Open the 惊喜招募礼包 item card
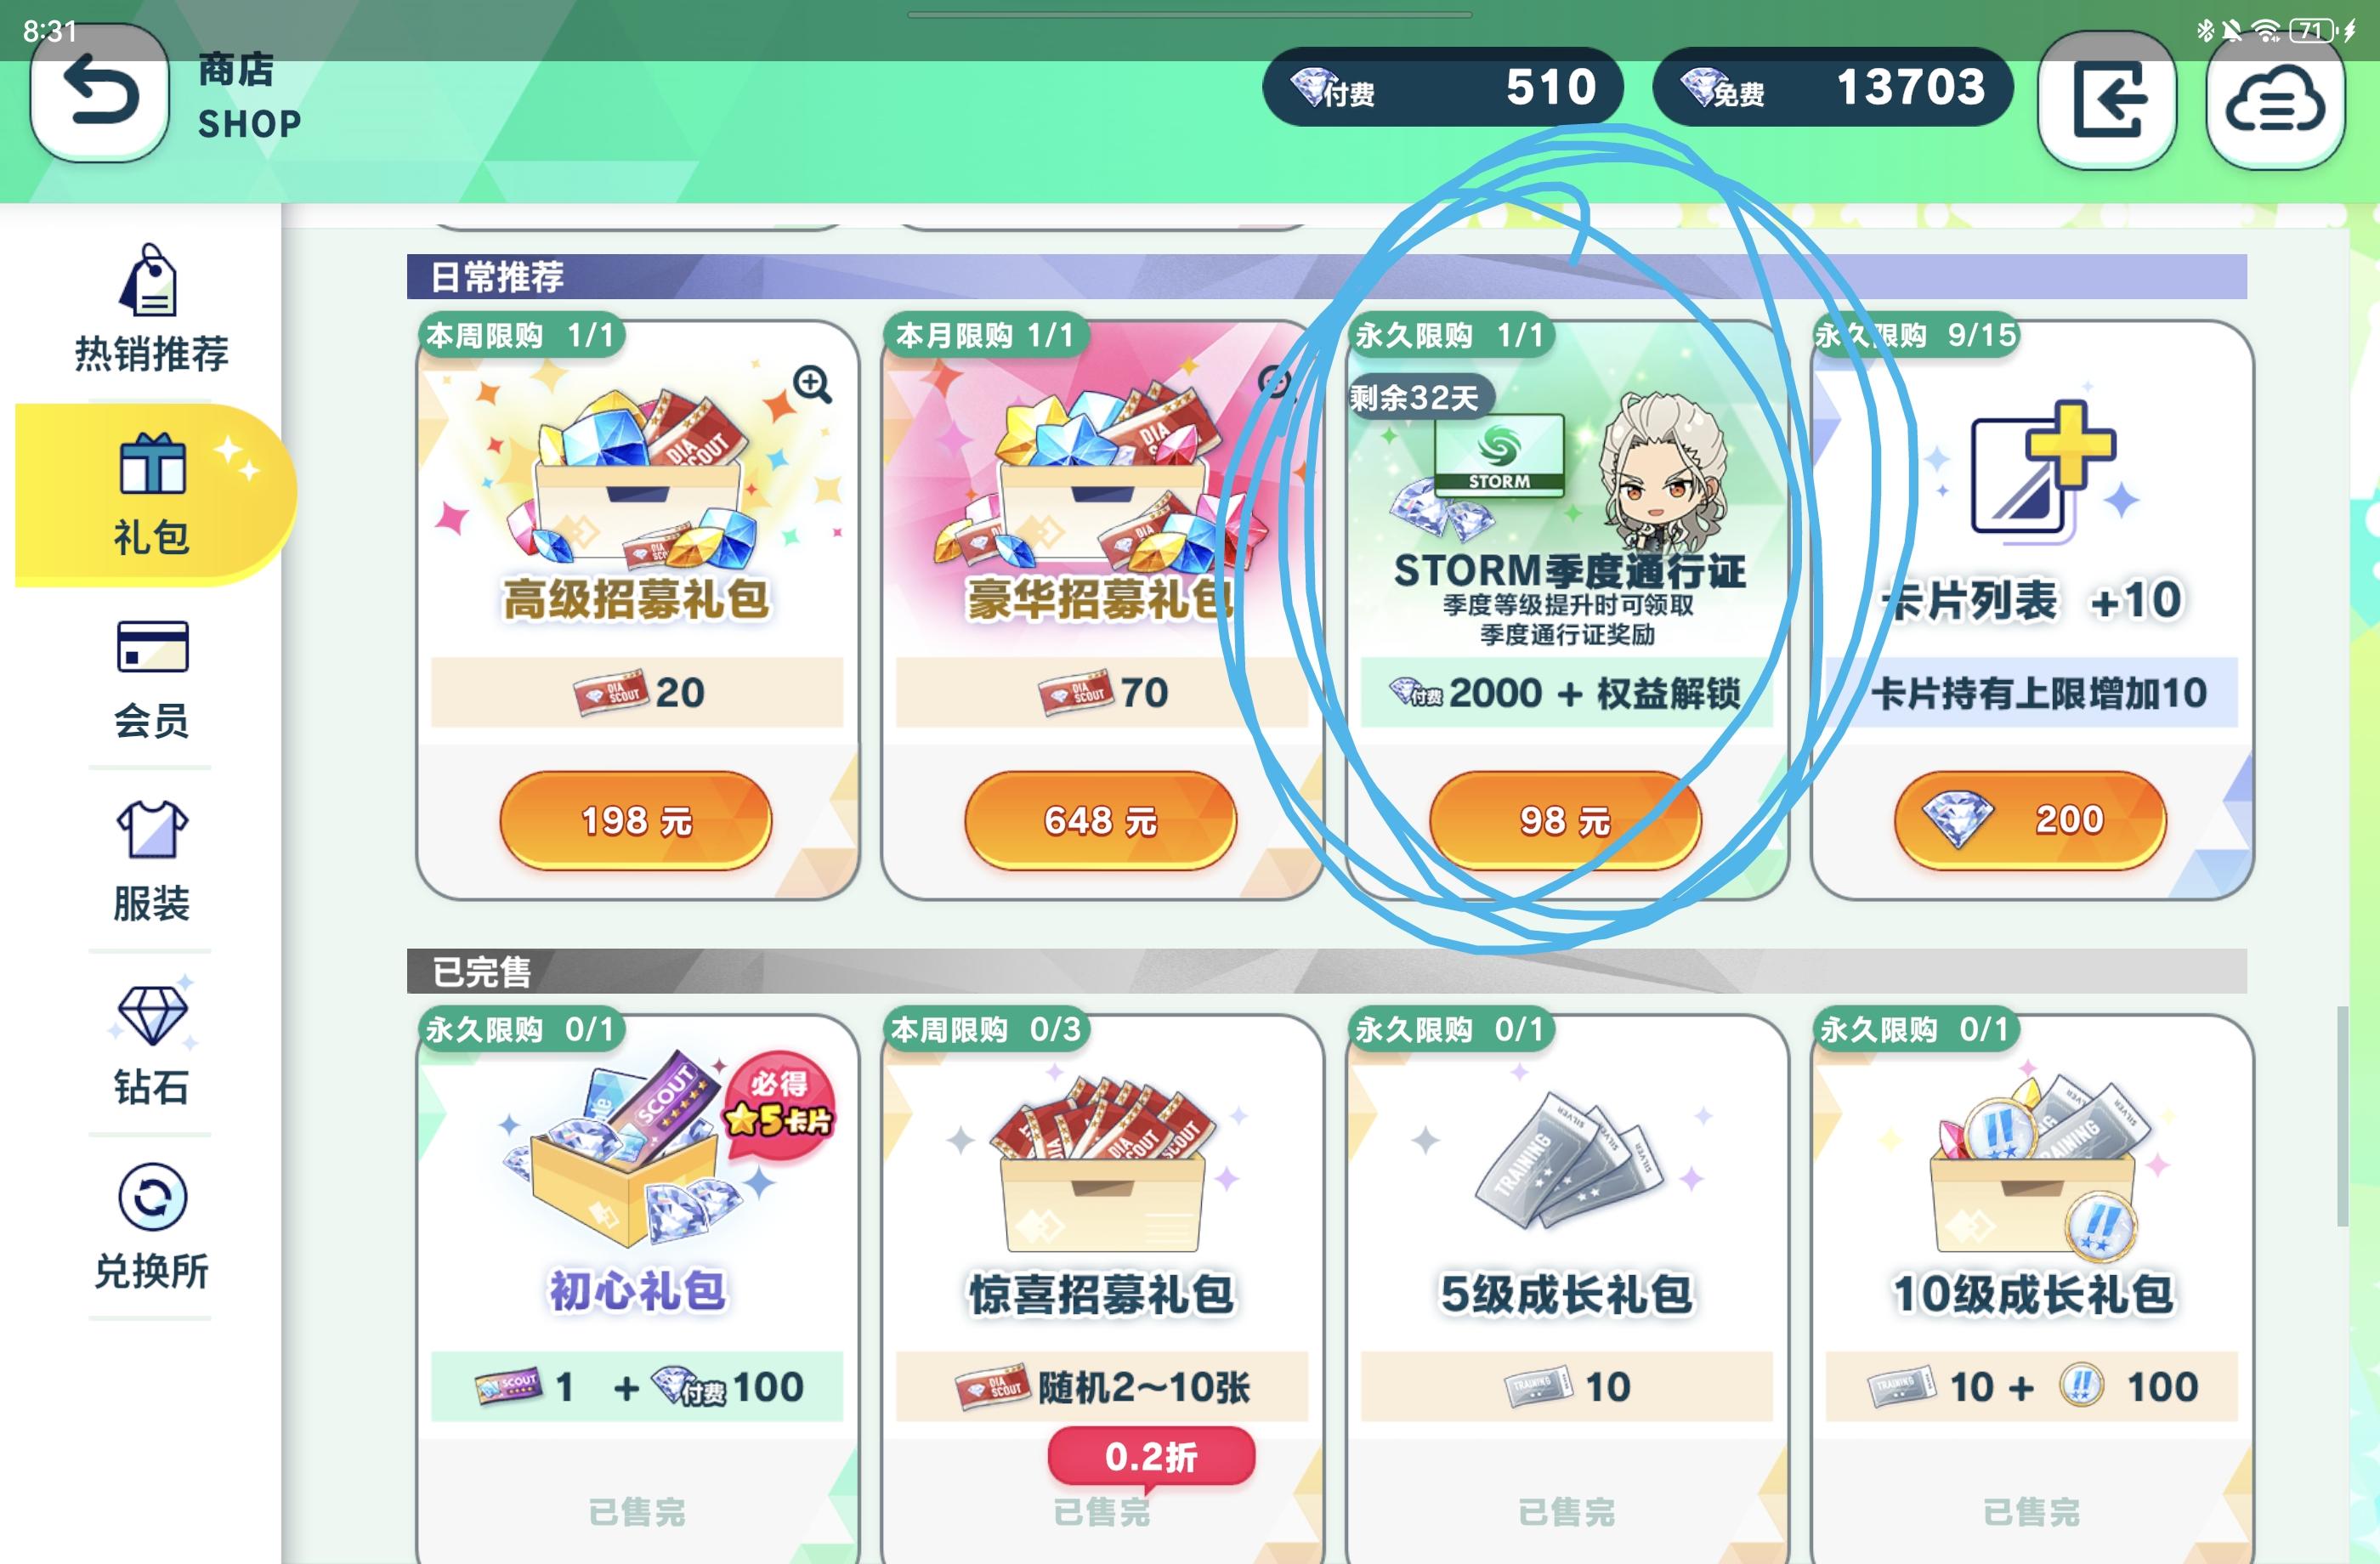2380x1564 pixels. pyautogui.click(x=1102, y=1289)
